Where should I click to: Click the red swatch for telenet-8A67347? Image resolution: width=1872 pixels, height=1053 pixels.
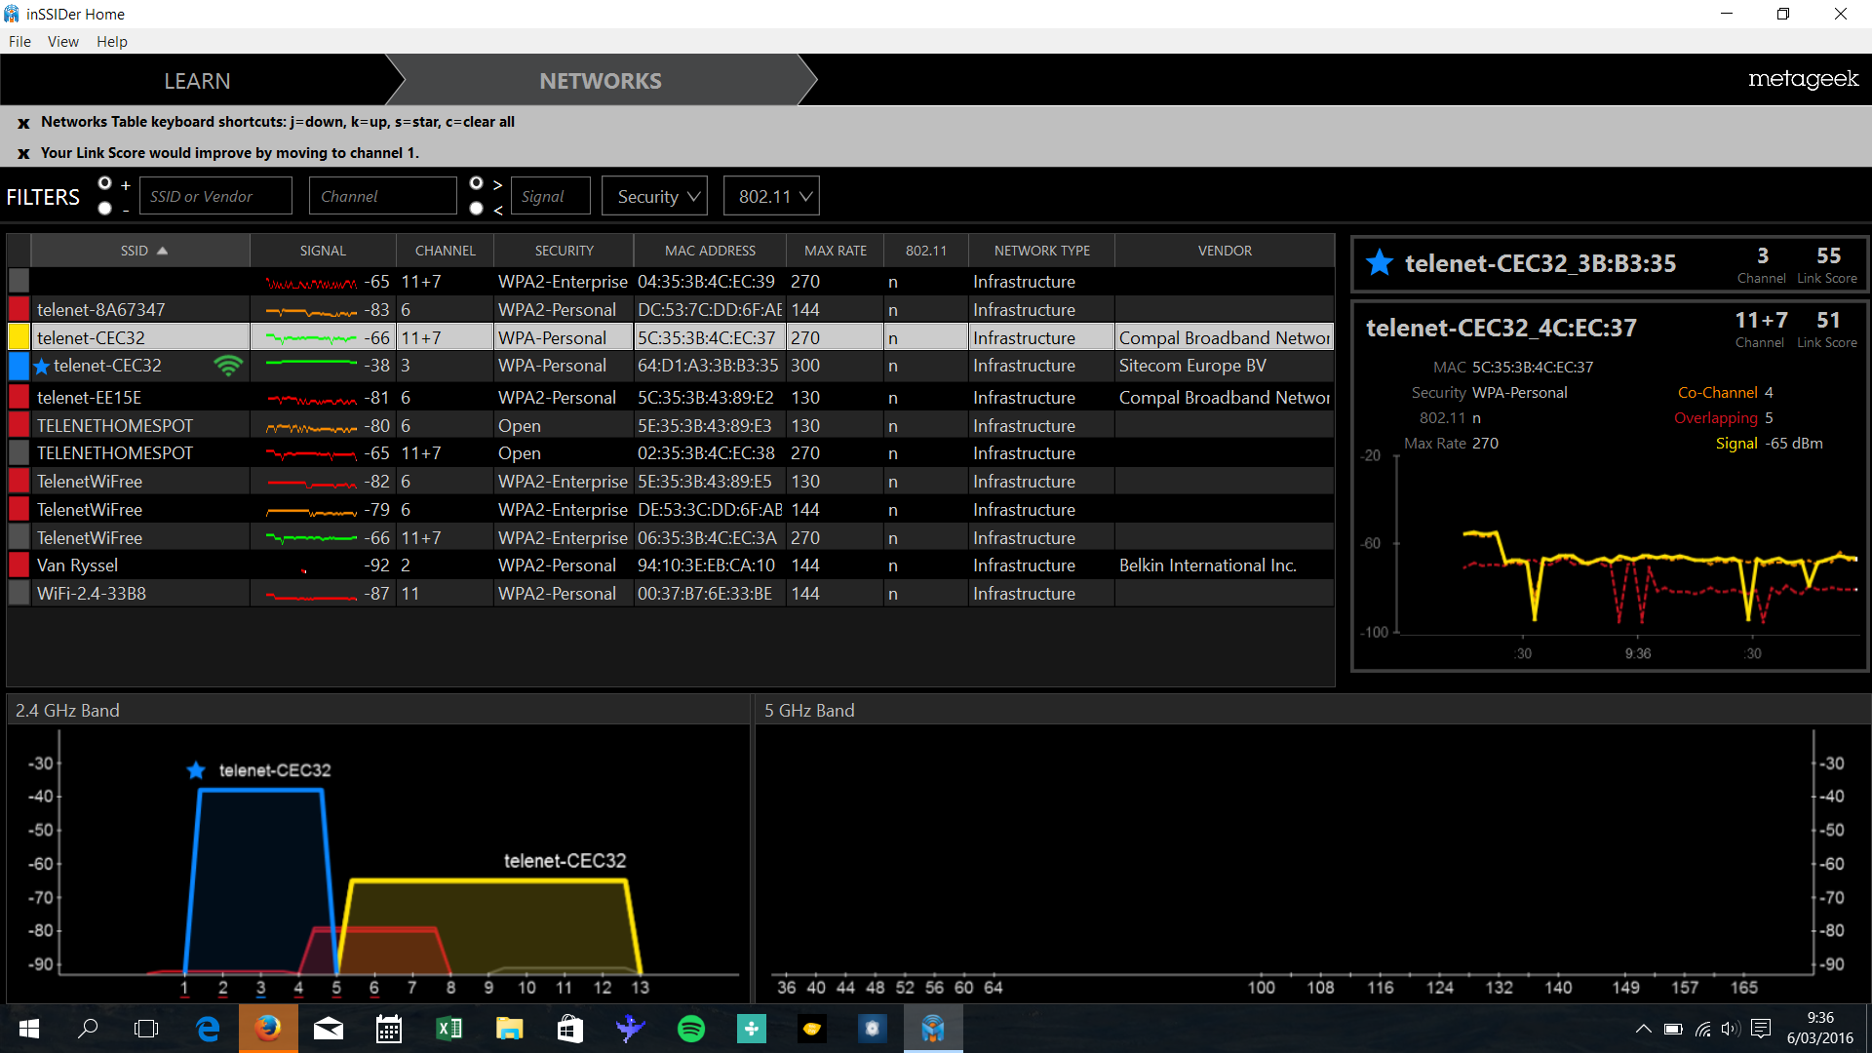[x=19, y=309]
